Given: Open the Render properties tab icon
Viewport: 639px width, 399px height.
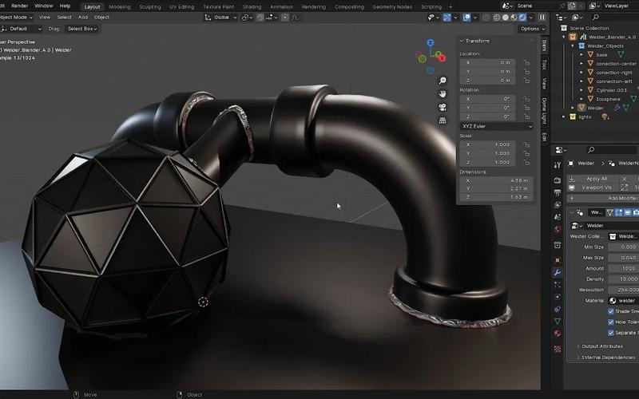Looking at the screenshot, I should pyautogui.click(x=557, y=180).
